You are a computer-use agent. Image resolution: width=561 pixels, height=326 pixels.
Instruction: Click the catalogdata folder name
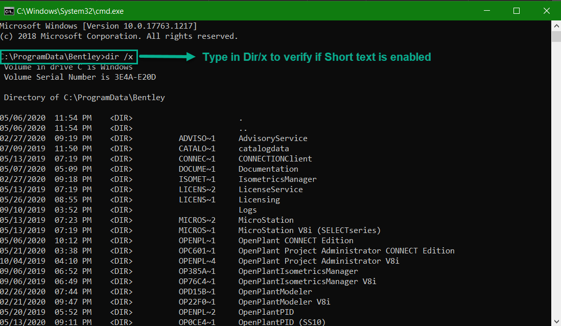point(264,149)
